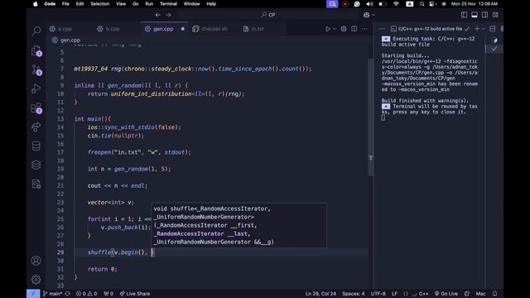Change end of line sequence LF
This screenshot has width=530, height=298.
coord(394,294)
